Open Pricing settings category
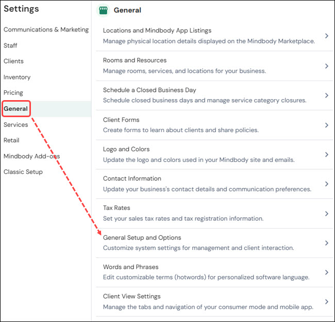Image resolution: width=335 pixels, height=322 pixels. coord(13,93)
